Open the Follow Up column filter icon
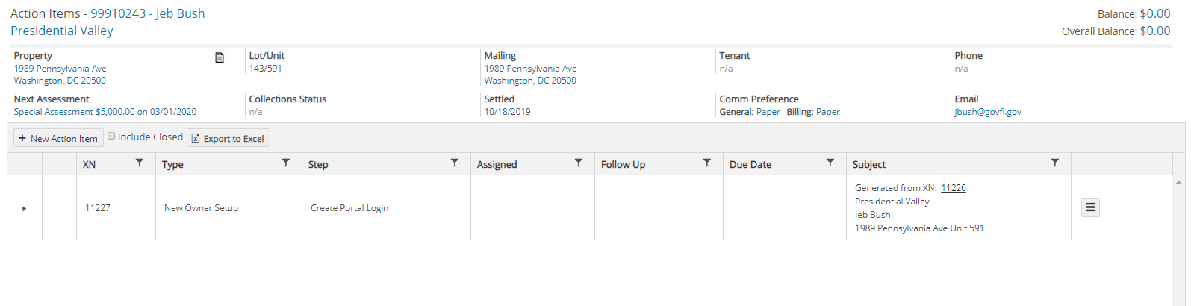The image size is (1191, 306). coord(707,163)
